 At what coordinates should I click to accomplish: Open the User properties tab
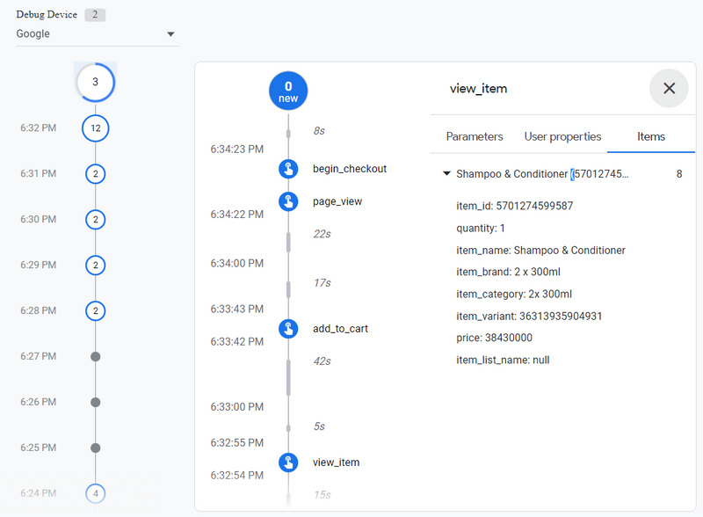pos(562,136)
